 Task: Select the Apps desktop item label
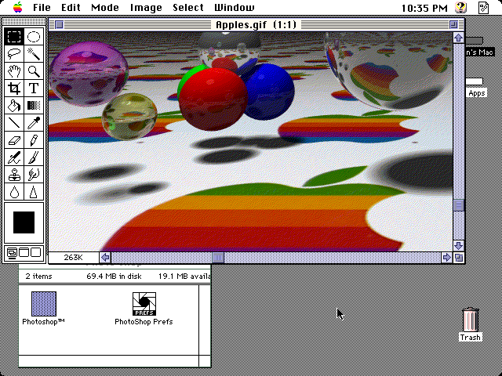(476, 93)
